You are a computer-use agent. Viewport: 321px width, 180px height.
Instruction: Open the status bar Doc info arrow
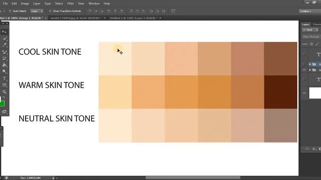point(53,178)
